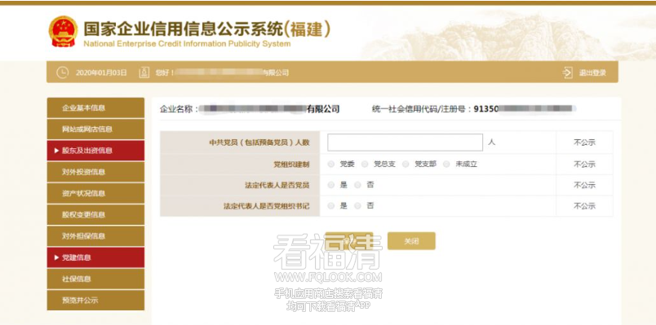This screenshot has width=656, height=325.
Task: Expand the 股东及出资信息 sidebar item
Action: tap(95, 151)
